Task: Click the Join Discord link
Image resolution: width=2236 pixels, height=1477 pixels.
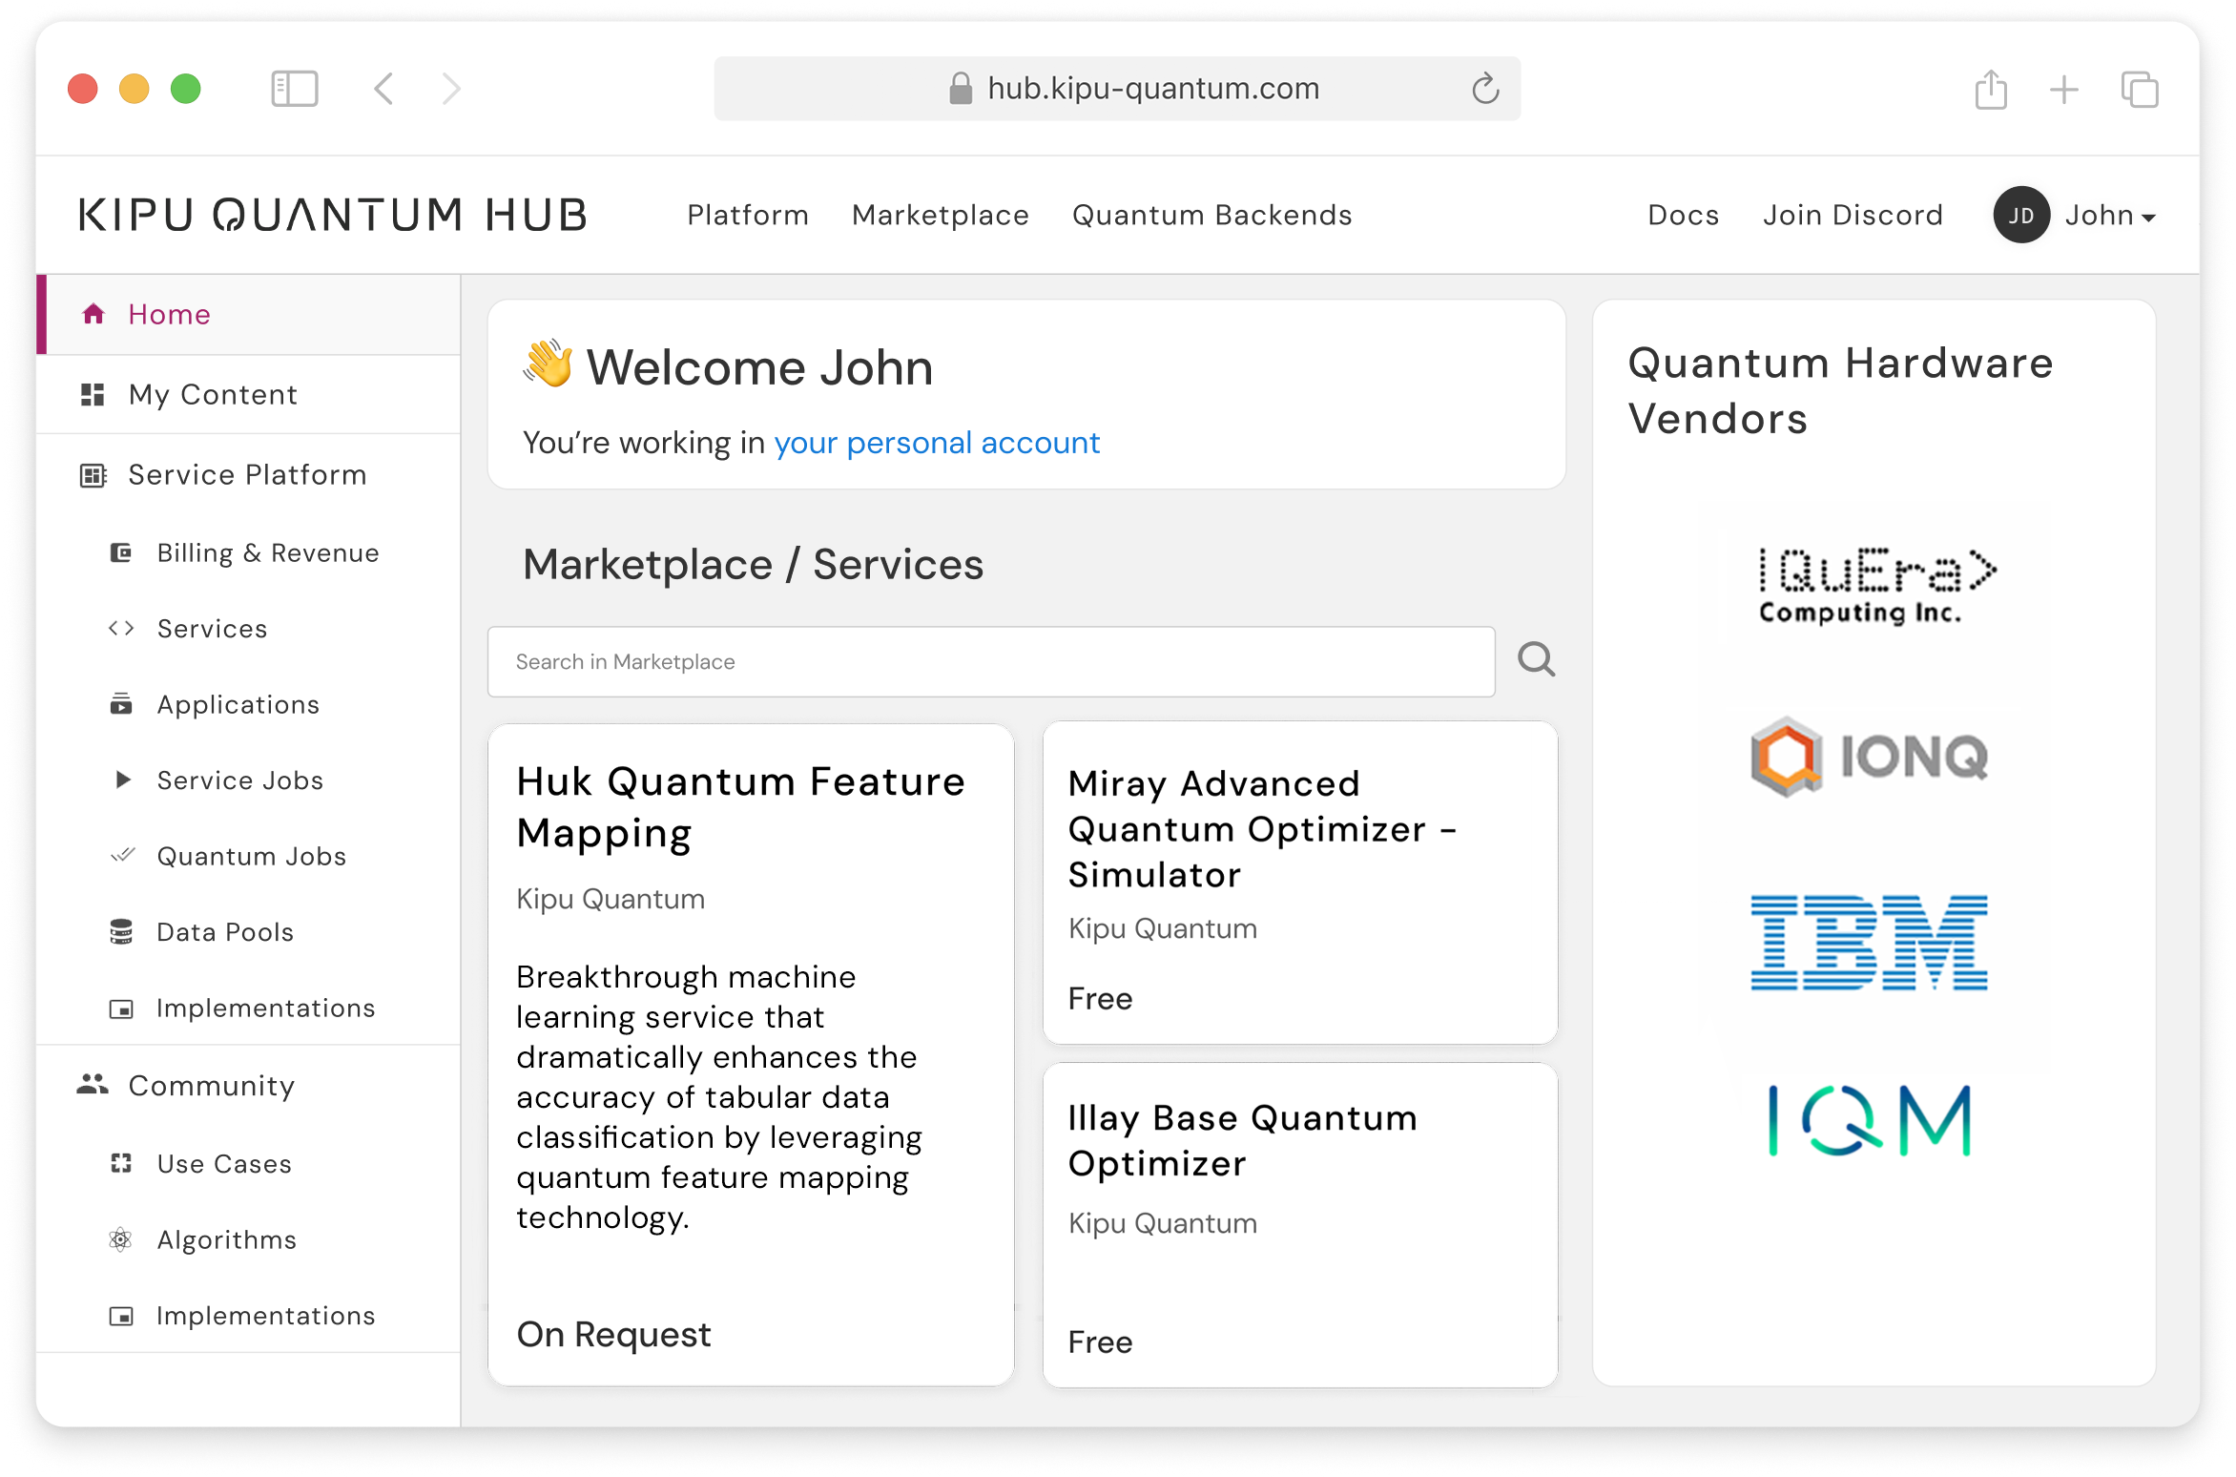Action: pyautogui.click(x=1852, y=216)
